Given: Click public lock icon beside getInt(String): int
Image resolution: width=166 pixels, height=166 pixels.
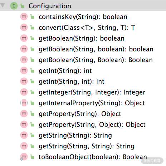Looking at the screenshot, I should coord(32,71).
